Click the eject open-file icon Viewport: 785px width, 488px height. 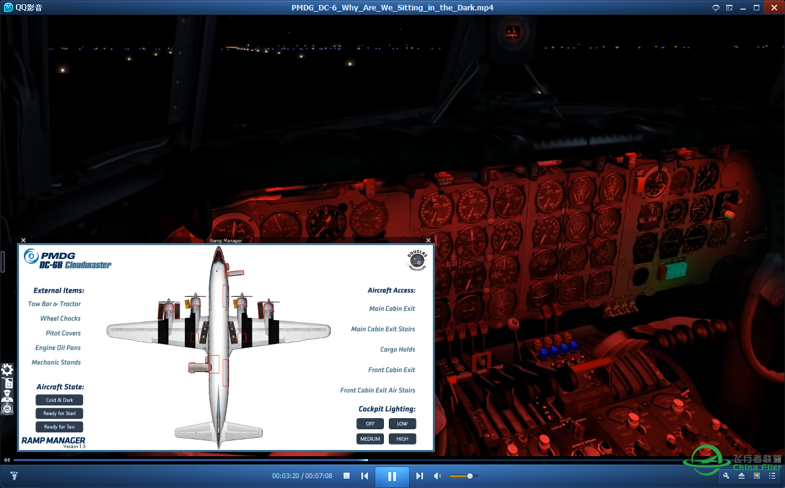(x=742, y=476)
